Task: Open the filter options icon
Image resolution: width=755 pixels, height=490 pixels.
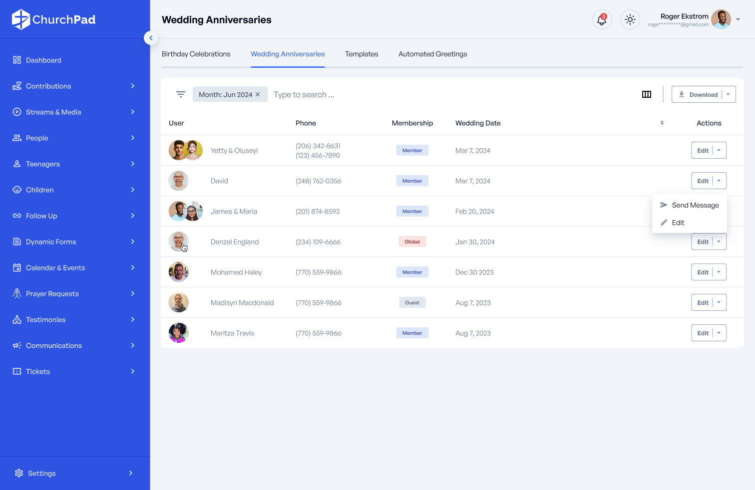Action: (181, 94)
